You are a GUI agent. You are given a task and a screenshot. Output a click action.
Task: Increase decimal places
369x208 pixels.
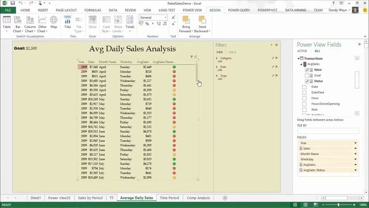pos(159,24)
